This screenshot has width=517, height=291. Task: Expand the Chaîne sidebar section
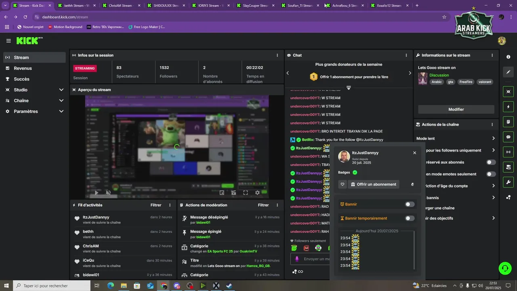pyautogui.click(x=61, y=101)
